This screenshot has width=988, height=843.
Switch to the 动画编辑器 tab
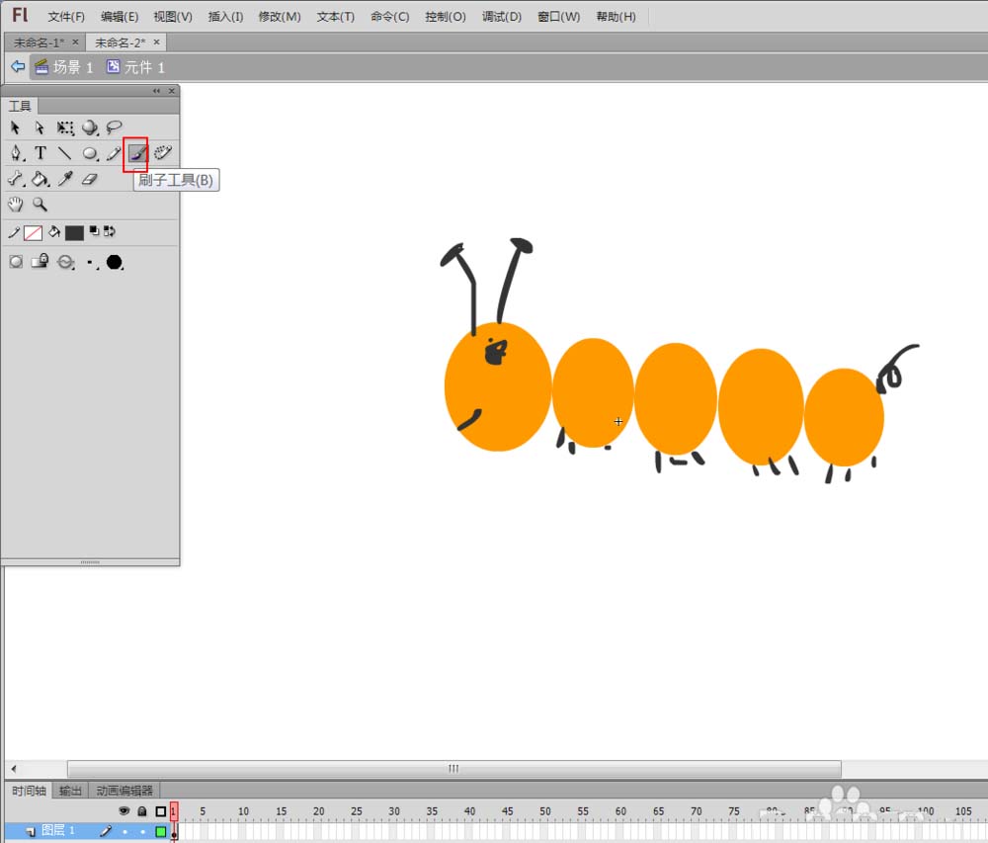pos(124,791)
